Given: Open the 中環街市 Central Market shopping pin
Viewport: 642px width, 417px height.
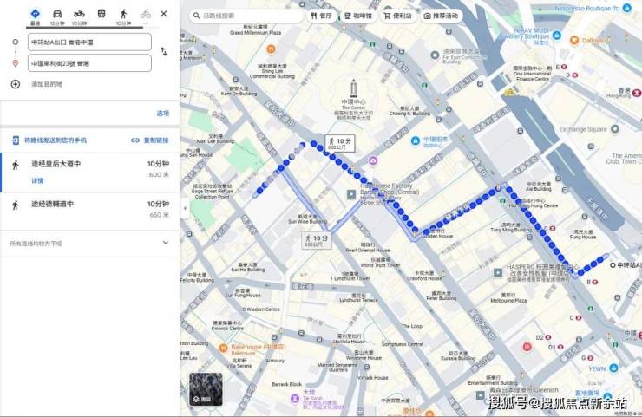Looking at the screenshot, I should tap(416, 140).
